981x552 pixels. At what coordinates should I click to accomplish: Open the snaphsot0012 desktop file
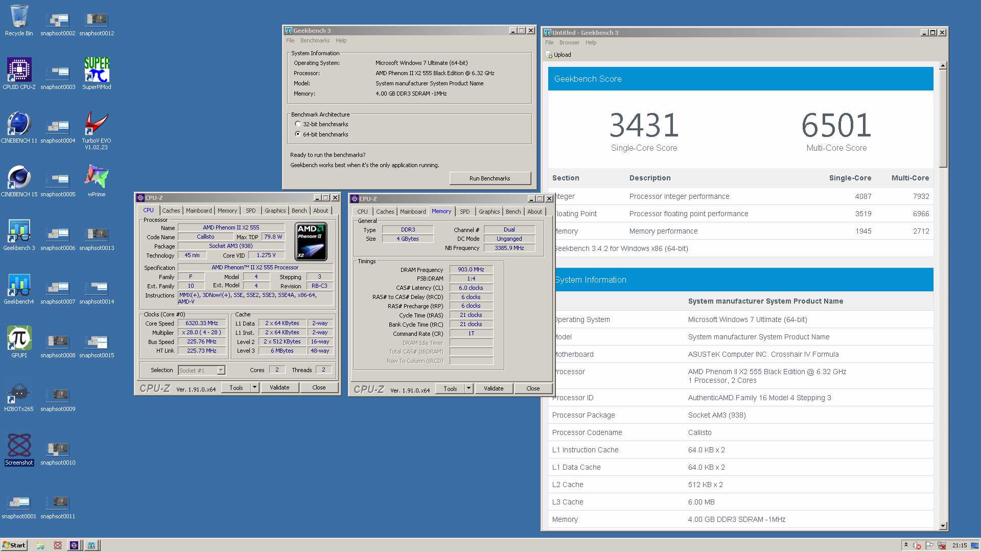pyautogui.click(x=97, y=25)
